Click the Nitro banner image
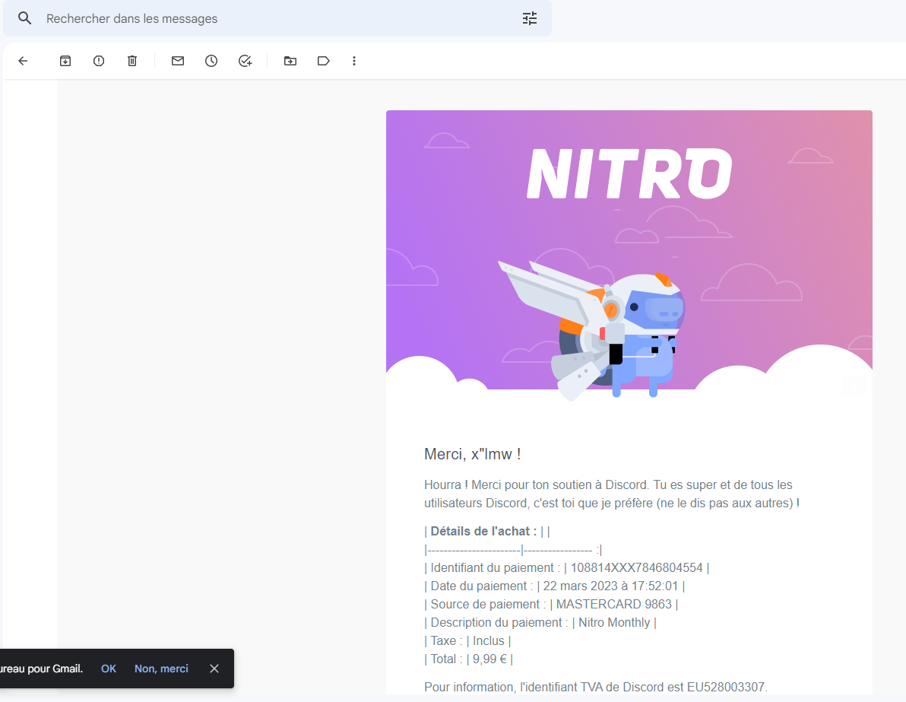 [629, 255]
